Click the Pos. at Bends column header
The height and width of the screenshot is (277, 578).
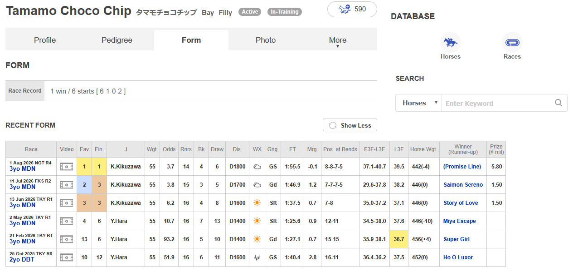point(340,149)
